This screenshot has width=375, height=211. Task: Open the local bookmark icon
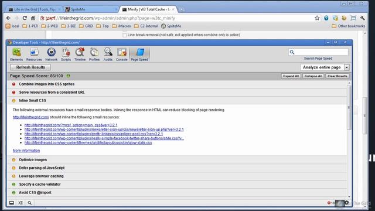(12, 26)
